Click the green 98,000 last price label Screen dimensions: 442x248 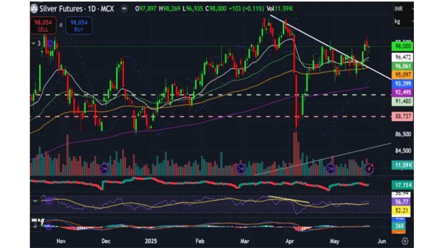tap(403, 46)
